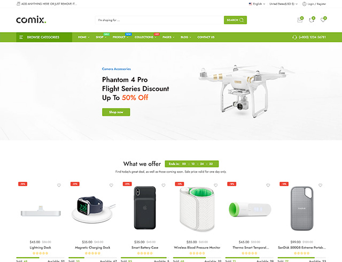Image resolution: width=342 pixels, height=262 pixels.
Task: Open the wishlist heart icon in header
Action: 323,20
